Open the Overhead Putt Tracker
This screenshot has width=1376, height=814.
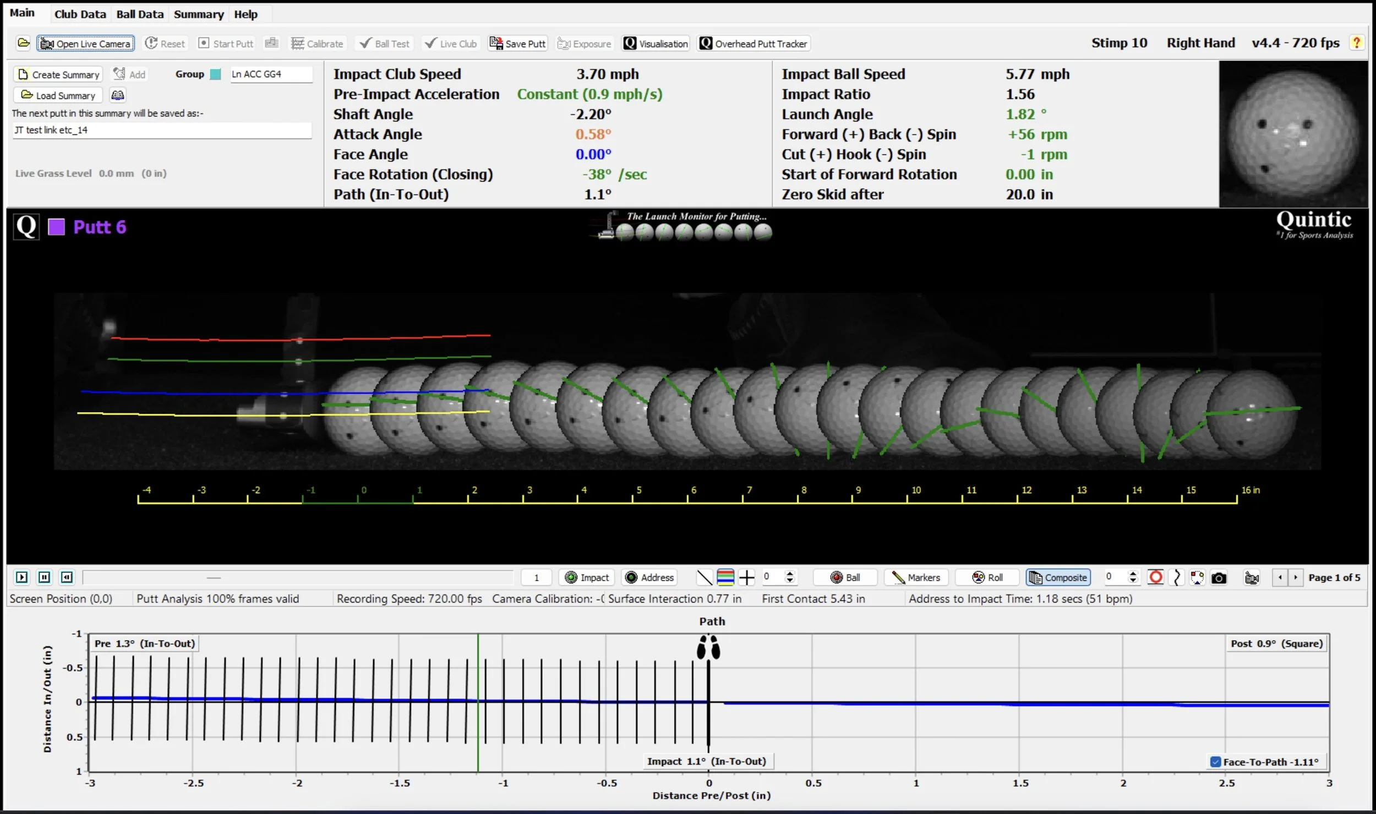point(753,43)
